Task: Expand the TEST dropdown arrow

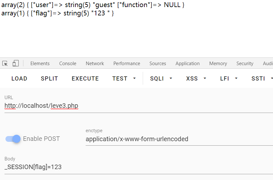Action: 134,79
